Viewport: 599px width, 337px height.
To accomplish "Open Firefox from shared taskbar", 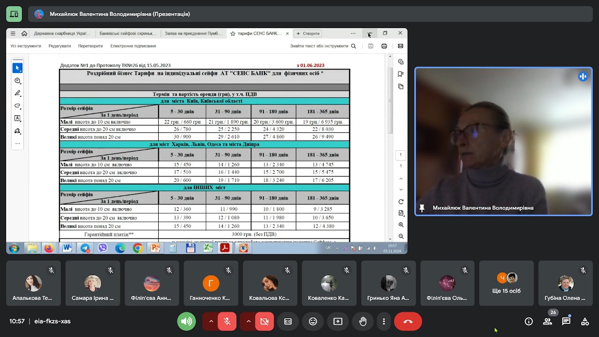I will click(x=49, y=248).
